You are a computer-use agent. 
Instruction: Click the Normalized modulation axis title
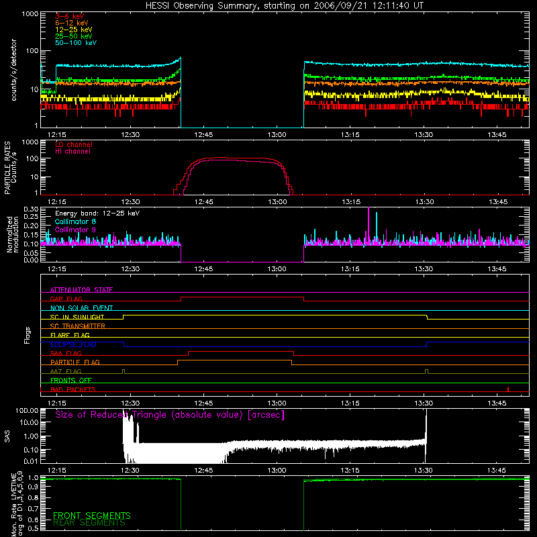(12, 234)
